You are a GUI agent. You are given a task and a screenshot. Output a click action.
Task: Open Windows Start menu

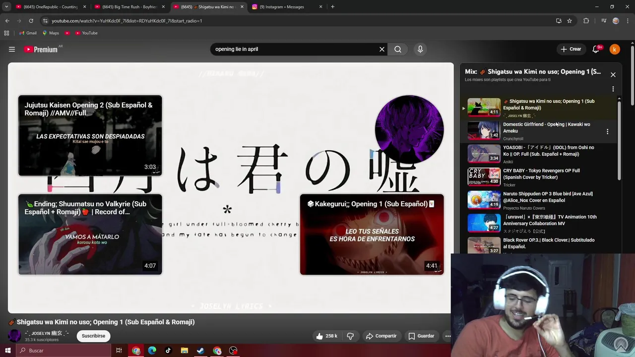click(7, 351)
